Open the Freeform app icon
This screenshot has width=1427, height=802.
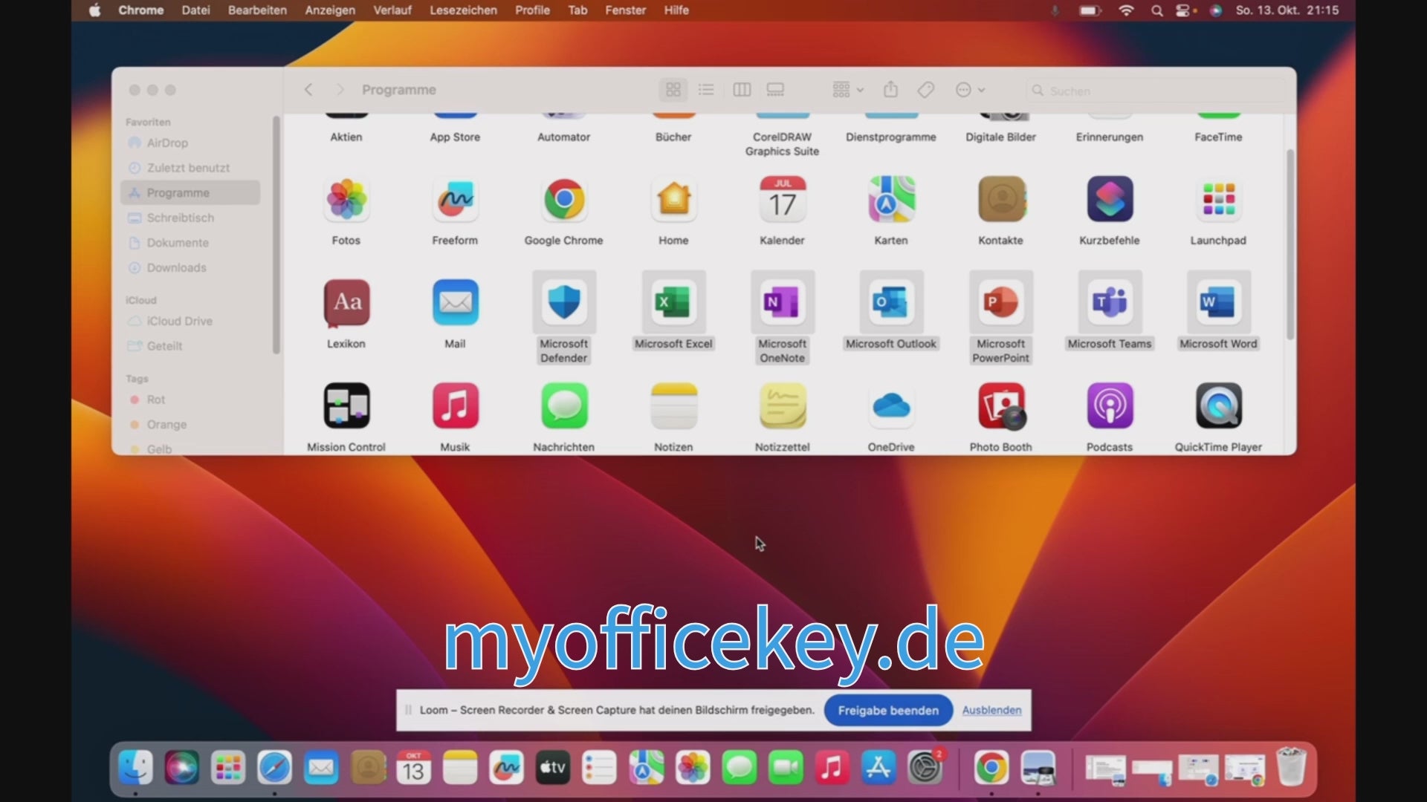455,200
